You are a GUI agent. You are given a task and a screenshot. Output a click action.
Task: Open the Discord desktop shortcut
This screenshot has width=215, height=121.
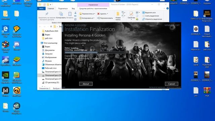pyautogui.click(x=16, y=46)
